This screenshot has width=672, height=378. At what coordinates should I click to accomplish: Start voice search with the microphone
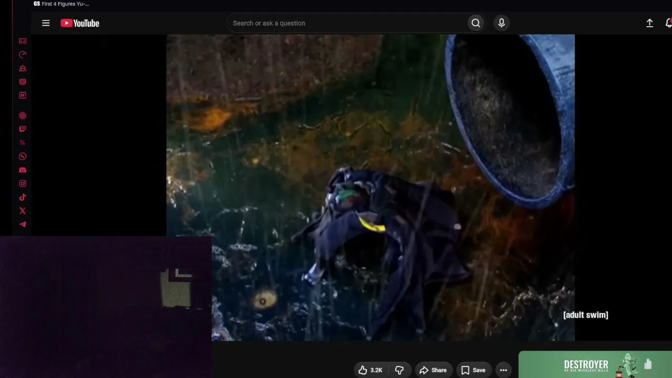tap(501, 23)
